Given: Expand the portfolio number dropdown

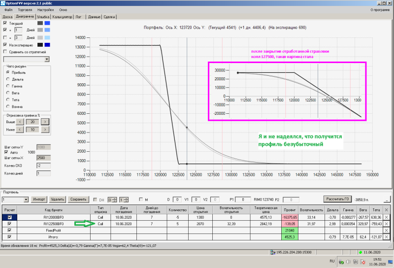Looking at the screenshot, I should coord(26,200).
